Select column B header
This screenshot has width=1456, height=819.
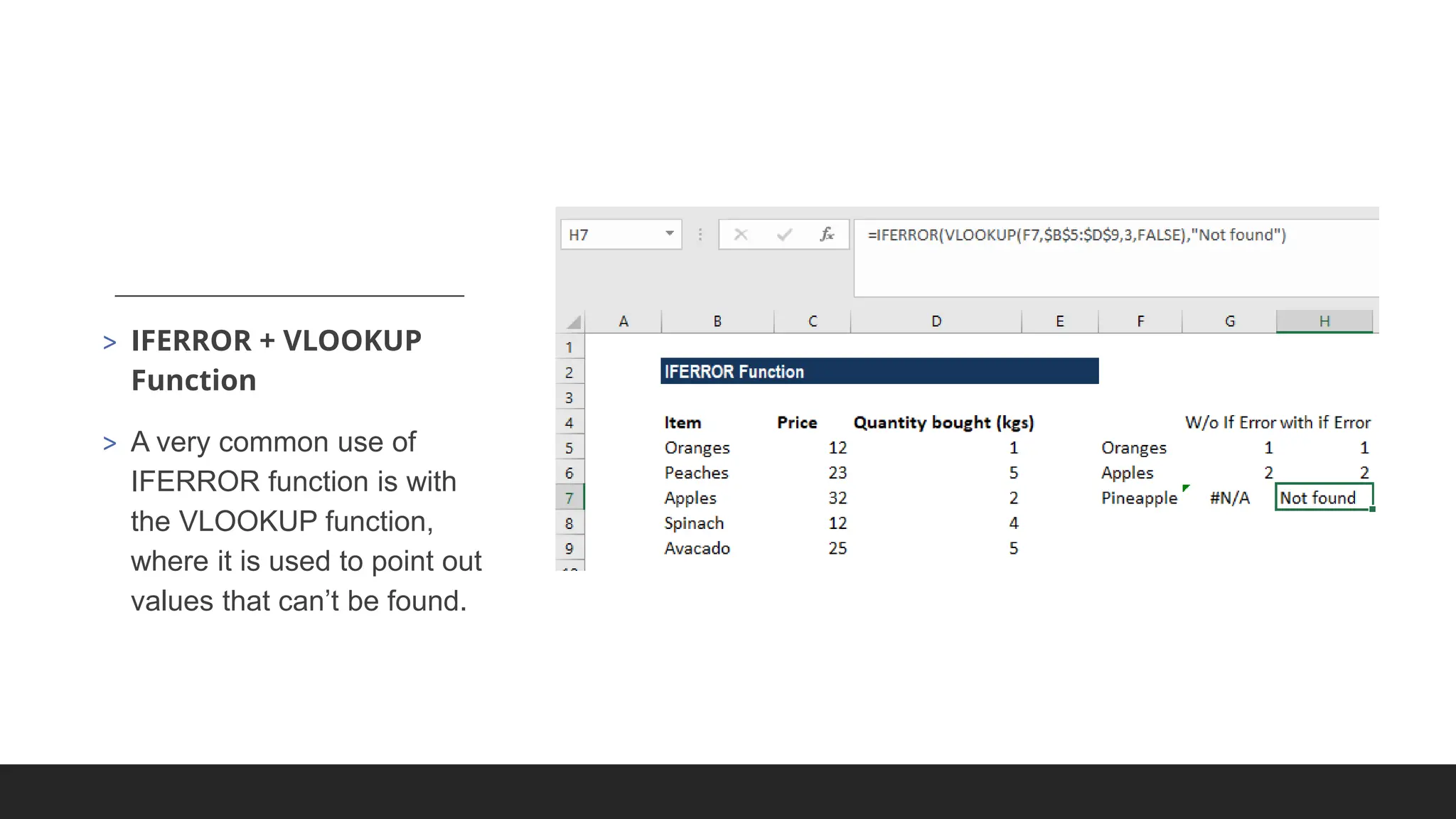click(717, 321)
